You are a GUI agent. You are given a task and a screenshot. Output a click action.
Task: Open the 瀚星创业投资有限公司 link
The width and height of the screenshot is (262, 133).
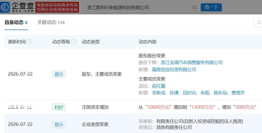point(174,69)
